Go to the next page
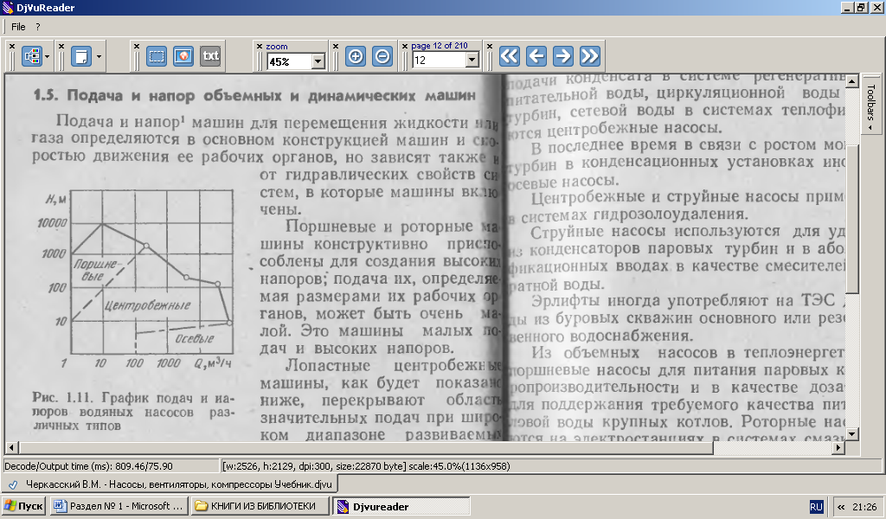This screenshot has width=886, height=519. click(562, 56)
